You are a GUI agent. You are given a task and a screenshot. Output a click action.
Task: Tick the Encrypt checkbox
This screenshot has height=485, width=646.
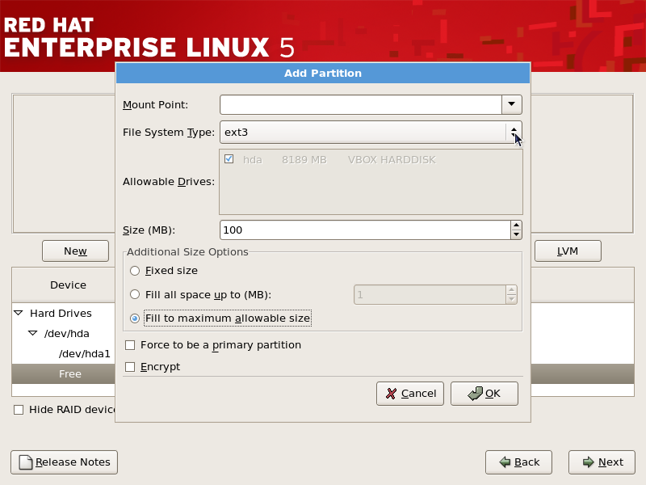tap(130, 367)
